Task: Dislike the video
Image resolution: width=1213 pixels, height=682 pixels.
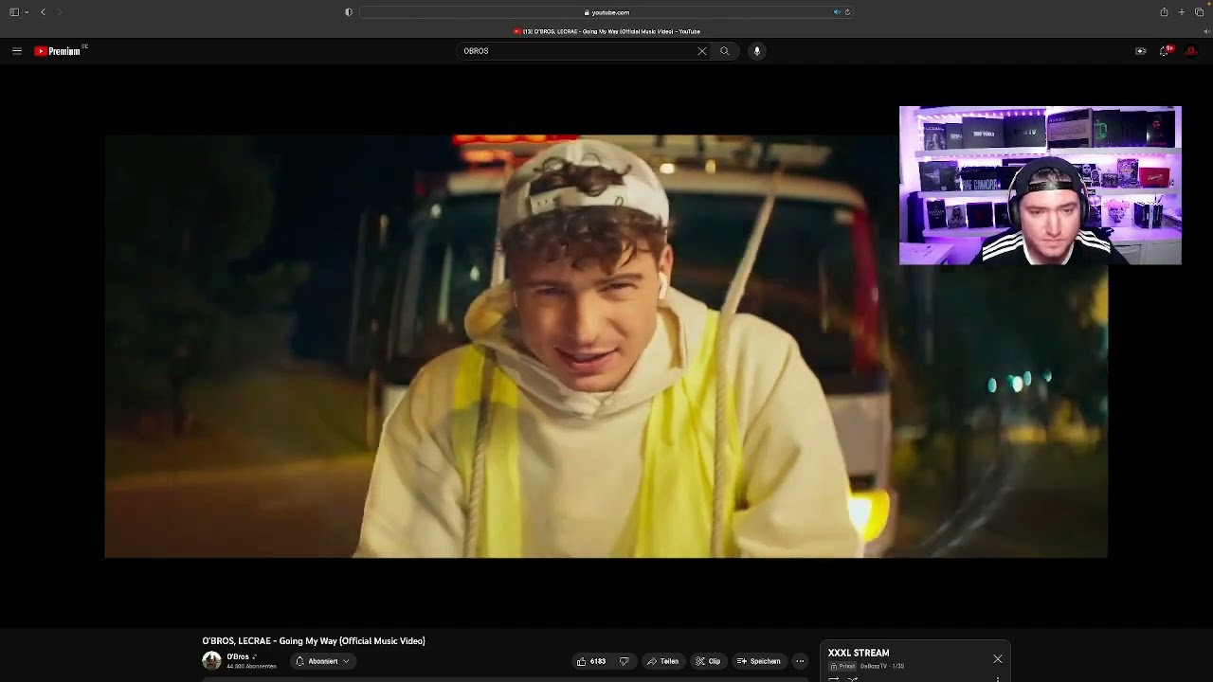Action: [624, 661]
